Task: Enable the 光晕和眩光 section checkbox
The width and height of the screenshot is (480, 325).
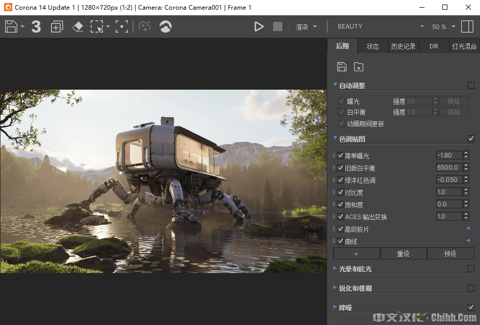Action: click(471, 268)
